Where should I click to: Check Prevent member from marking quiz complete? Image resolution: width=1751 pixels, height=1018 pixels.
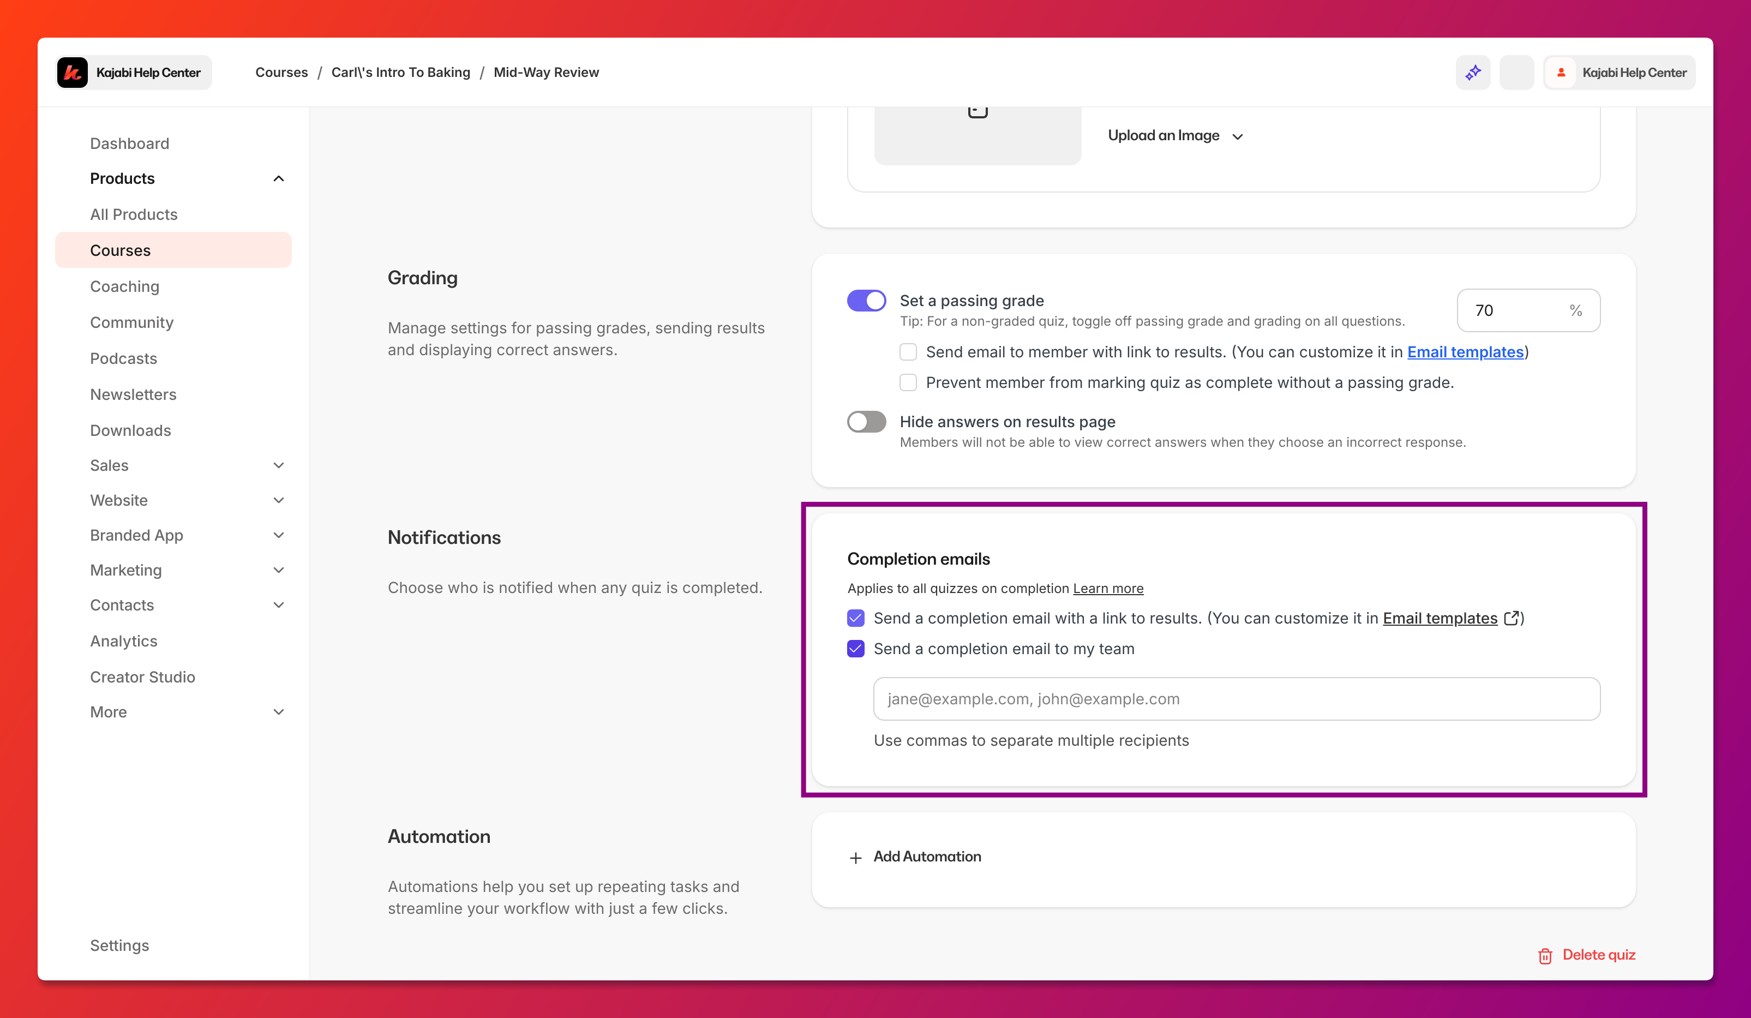908,383
